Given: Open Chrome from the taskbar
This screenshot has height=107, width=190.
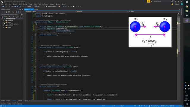Looking at the screenshot, I should (x=187, y=7).
